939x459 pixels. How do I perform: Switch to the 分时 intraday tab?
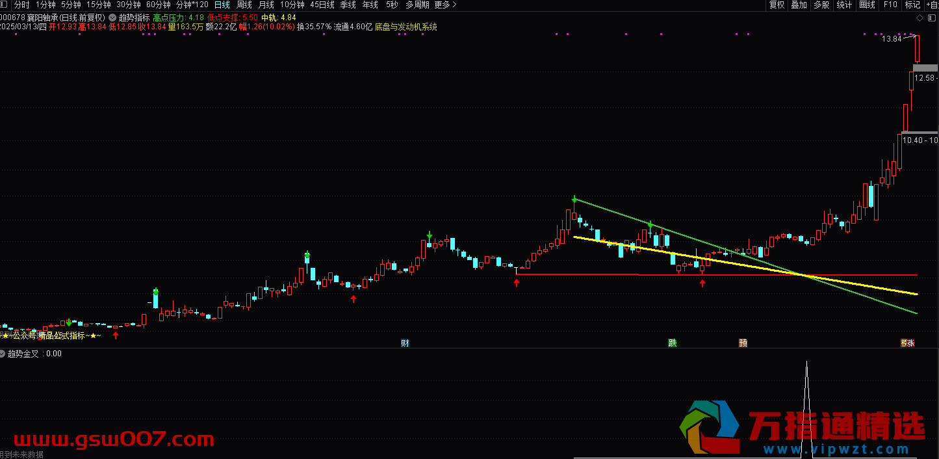(22, 5)
